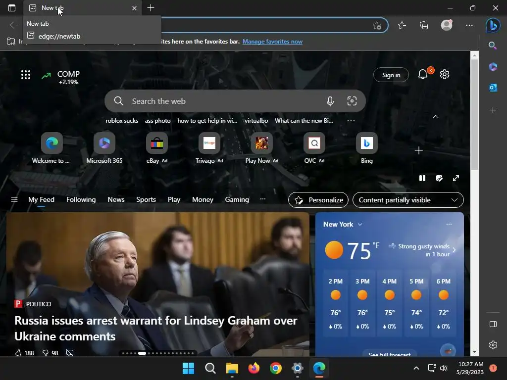Open Settings and more ellipsis menu
Image resolution: width=507 pixels, height=380 pixels.
pyautogui.click(x=469, y=25)
